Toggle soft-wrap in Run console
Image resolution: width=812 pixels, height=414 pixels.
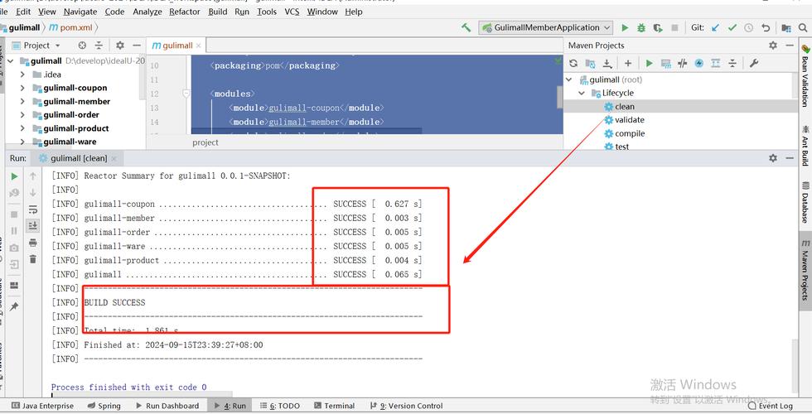33,209
